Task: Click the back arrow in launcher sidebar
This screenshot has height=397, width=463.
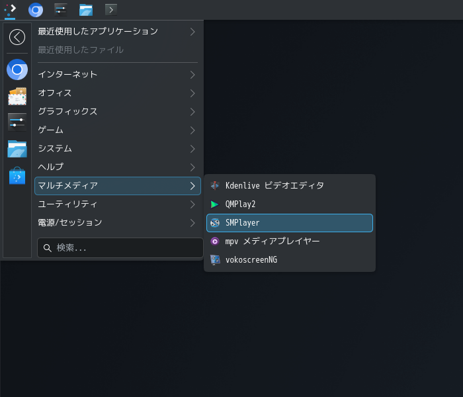Action: coord(17,37)
